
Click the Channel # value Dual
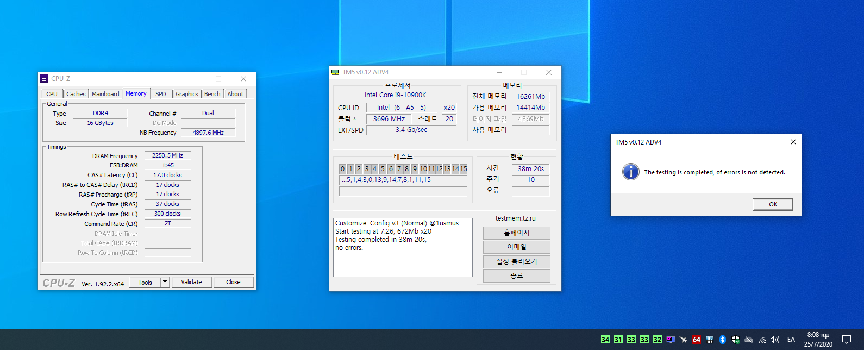point(208,113)
